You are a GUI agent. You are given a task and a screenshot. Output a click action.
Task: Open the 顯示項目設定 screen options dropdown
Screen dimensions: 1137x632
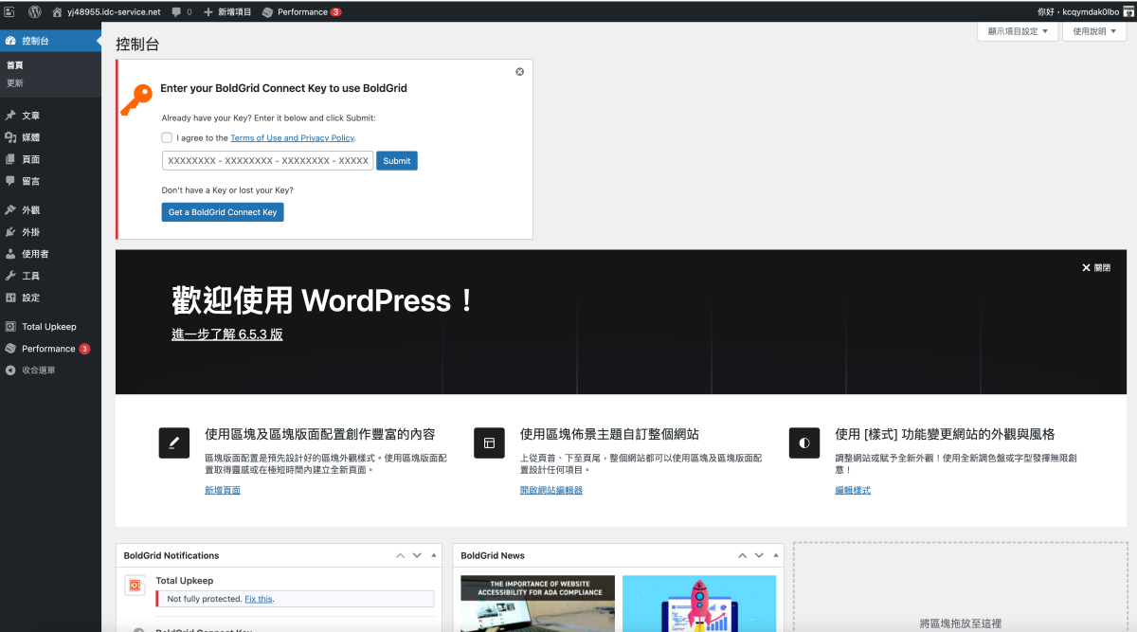[x=1017, y=31]
